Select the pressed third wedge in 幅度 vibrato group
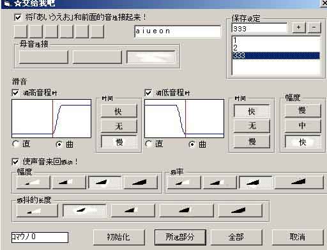327x250 pixels. [105, 182]
